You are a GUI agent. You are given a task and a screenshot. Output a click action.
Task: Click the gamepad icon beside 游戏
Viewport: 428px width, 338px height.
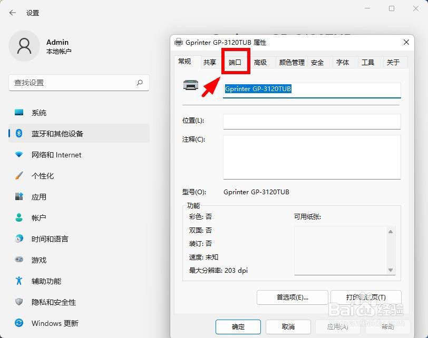point(19,260)
